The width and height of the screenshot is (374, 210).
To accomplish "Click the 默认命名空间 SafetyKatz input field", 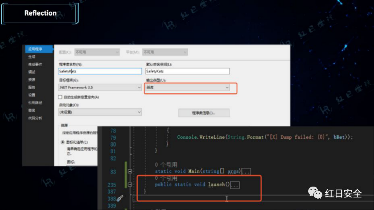I will tap(188, 71).
